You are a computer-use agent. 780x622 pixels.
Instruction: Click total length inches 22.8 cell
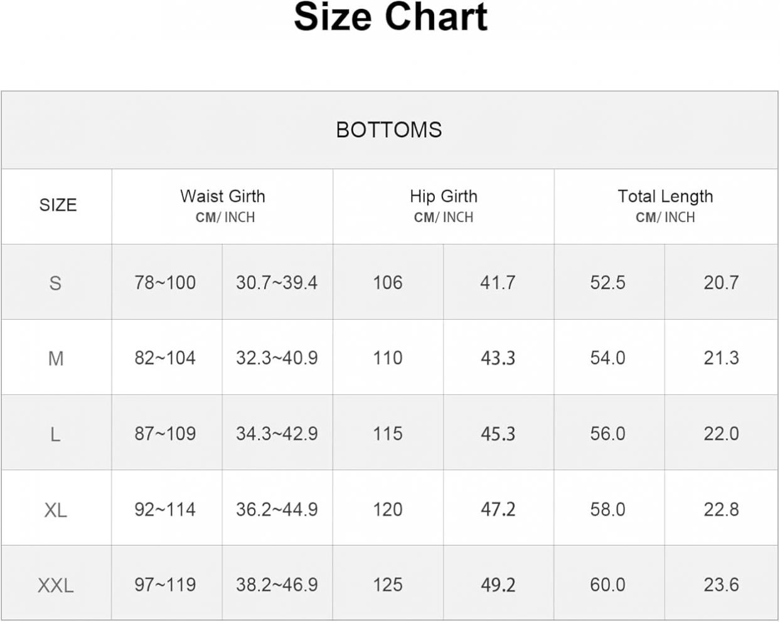pos(722,509)
